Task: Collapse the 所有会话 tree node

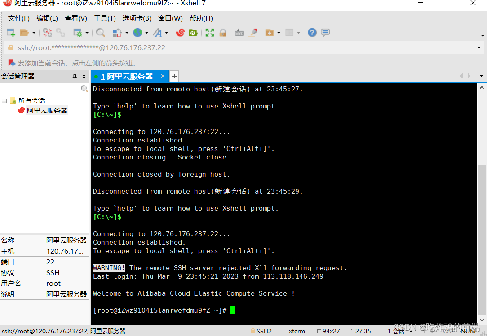Action: 4,101
